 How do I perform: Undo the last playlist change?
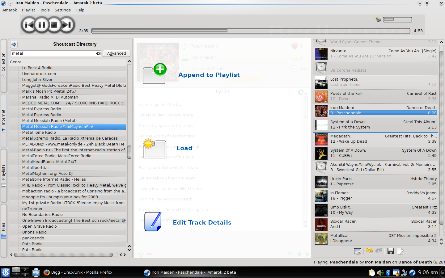coord(369,251)
